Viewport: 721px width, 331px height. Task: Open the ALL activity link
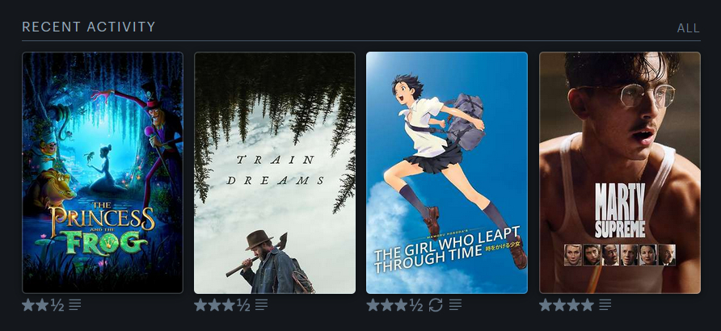pos(689,28)
